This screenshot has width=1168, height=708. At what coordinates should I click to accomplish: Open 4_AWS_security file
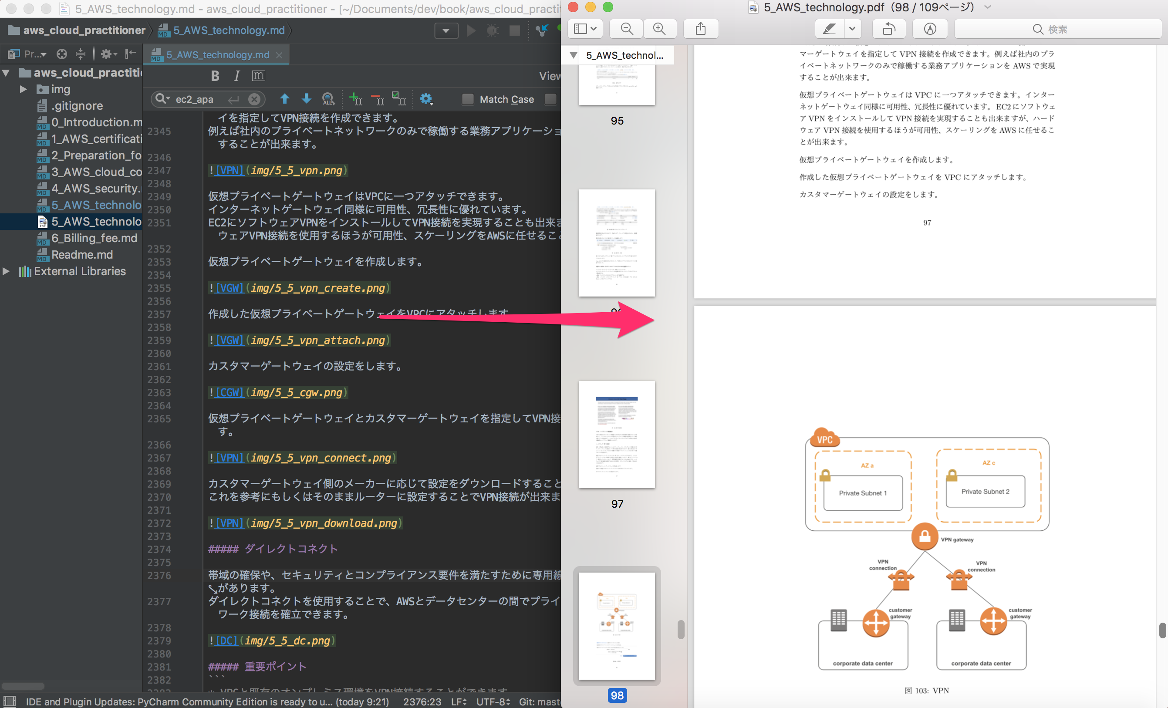pos(90,189)
